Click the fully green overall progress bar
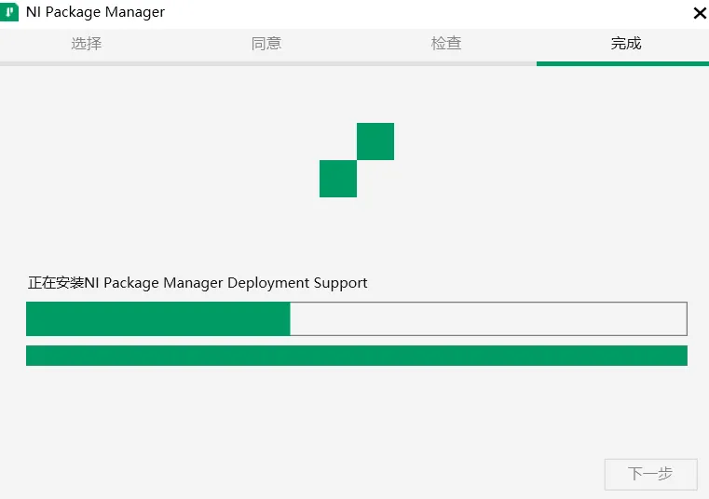The height and width of the screenshot is (499, 709). pos(357,356)
